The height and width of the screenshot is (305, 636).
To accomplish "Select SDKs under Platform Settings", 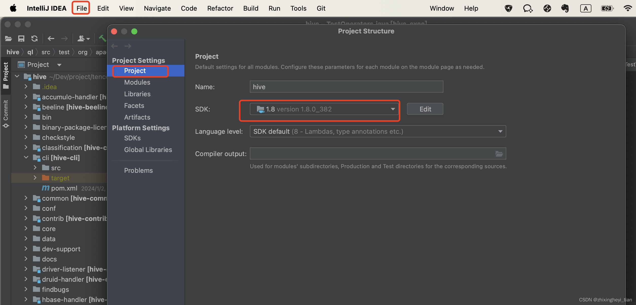I will pos(132,138).
